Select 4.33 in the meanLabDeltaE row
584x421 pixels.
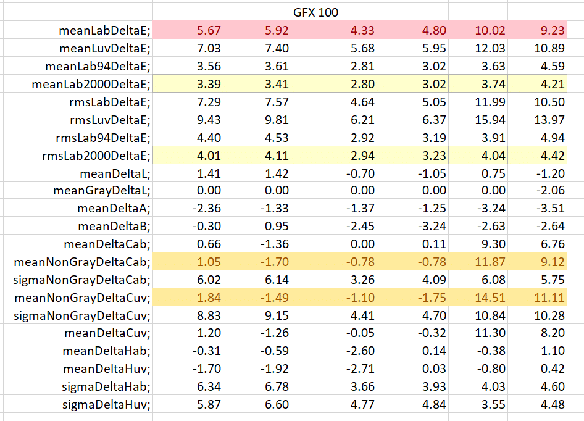point(362,30)
